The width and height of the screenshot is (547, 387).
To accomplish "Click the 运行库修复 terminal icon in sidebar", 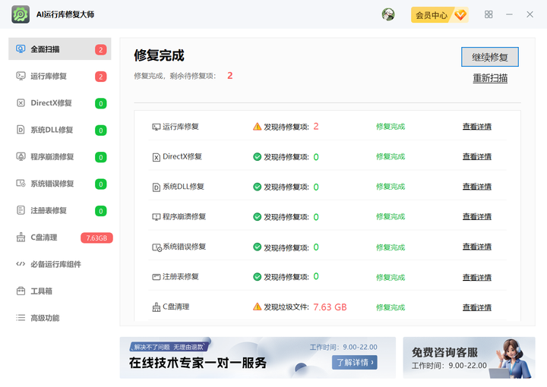I will click(x=21, y=76).
